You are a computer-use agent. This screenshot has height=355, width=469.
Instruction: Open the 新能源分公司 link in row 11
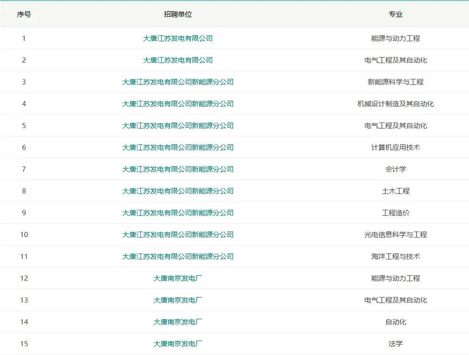coord(177,257)
